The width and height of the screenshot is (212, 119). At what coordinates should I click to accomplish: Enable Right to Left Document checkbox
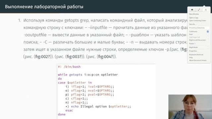click(208, 40)
